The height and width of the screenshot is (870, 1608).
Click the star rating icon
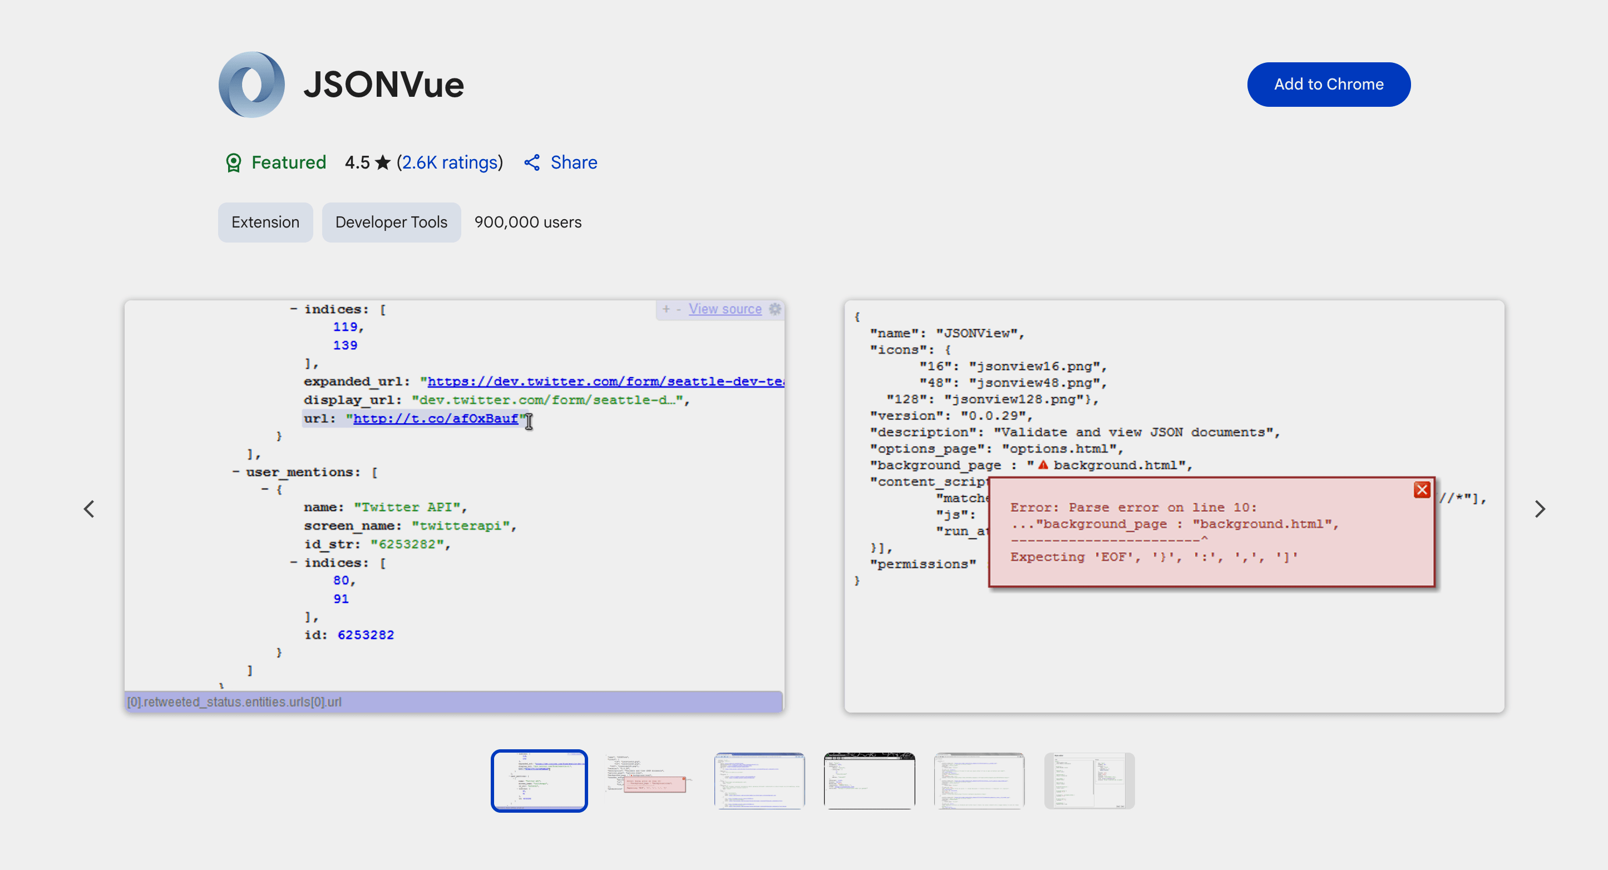coord(383,163)
